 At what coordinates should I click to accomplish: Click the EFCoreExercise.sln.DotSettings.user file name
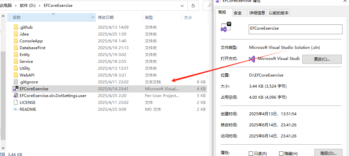click(x=53, y=96)
